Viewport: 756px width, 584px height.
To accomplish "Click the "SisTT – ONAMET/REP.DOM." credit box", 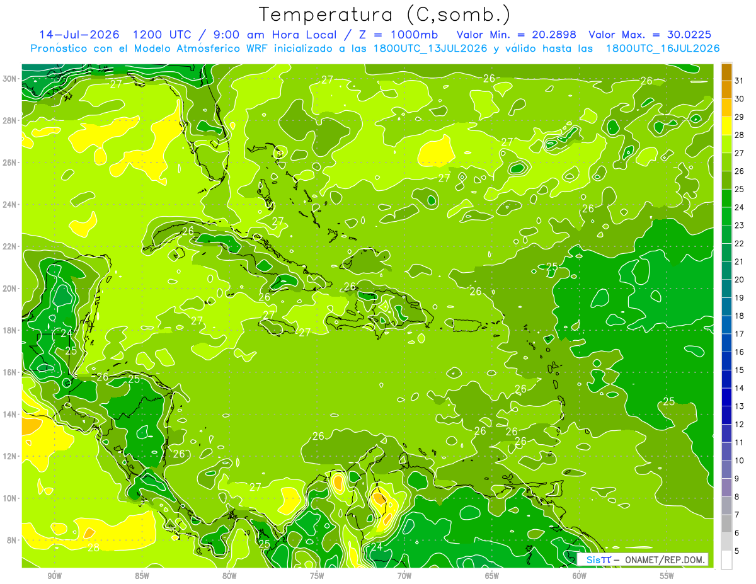I will tap(643, 559).
